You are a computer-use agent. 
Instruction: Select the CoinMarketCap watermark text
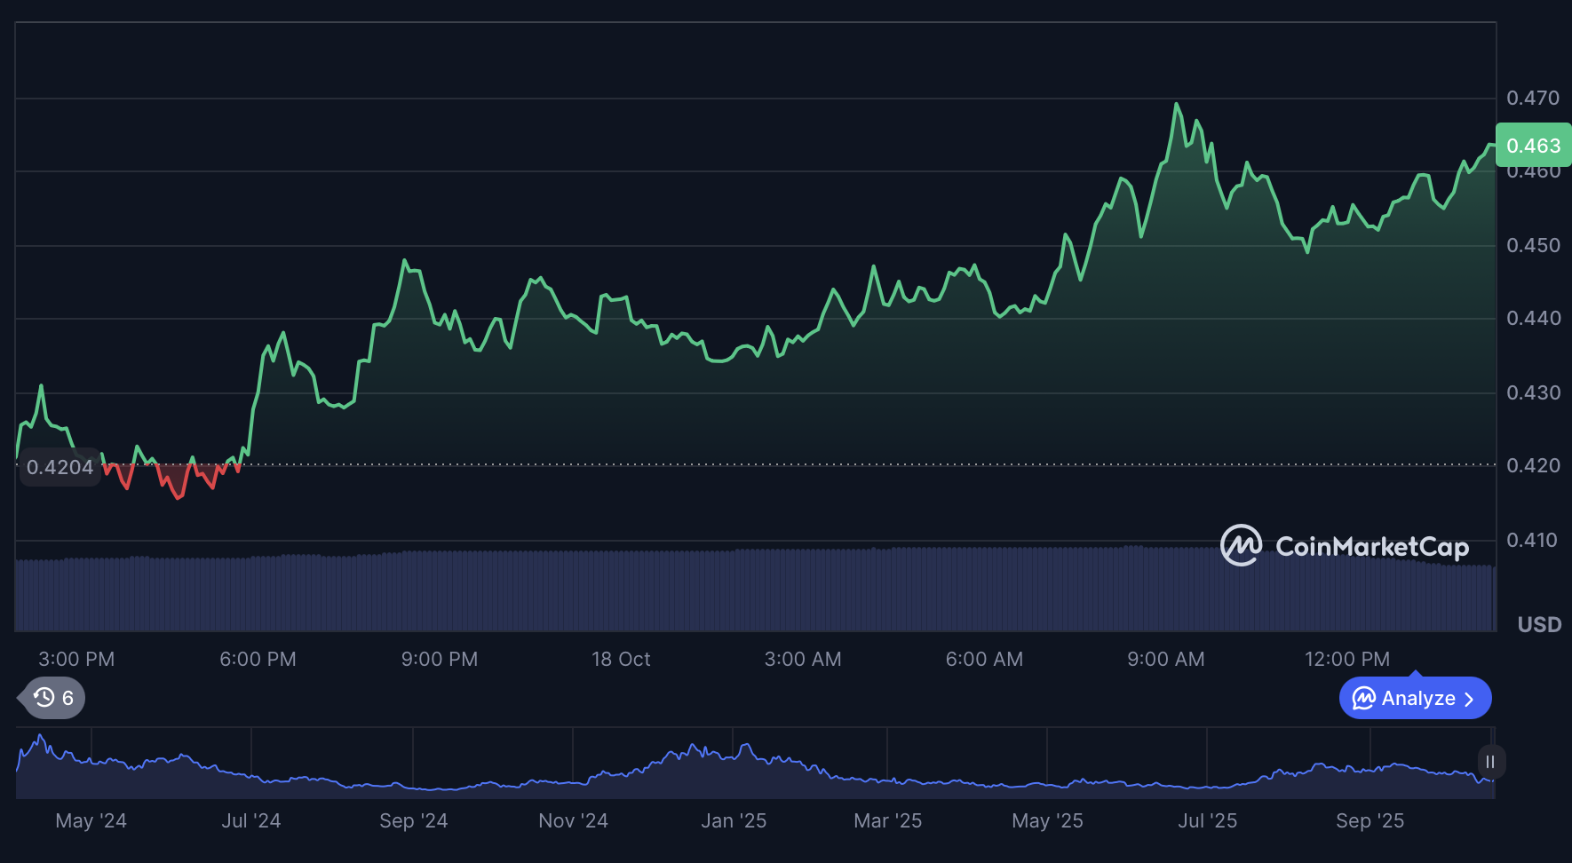pos(1371,546)
